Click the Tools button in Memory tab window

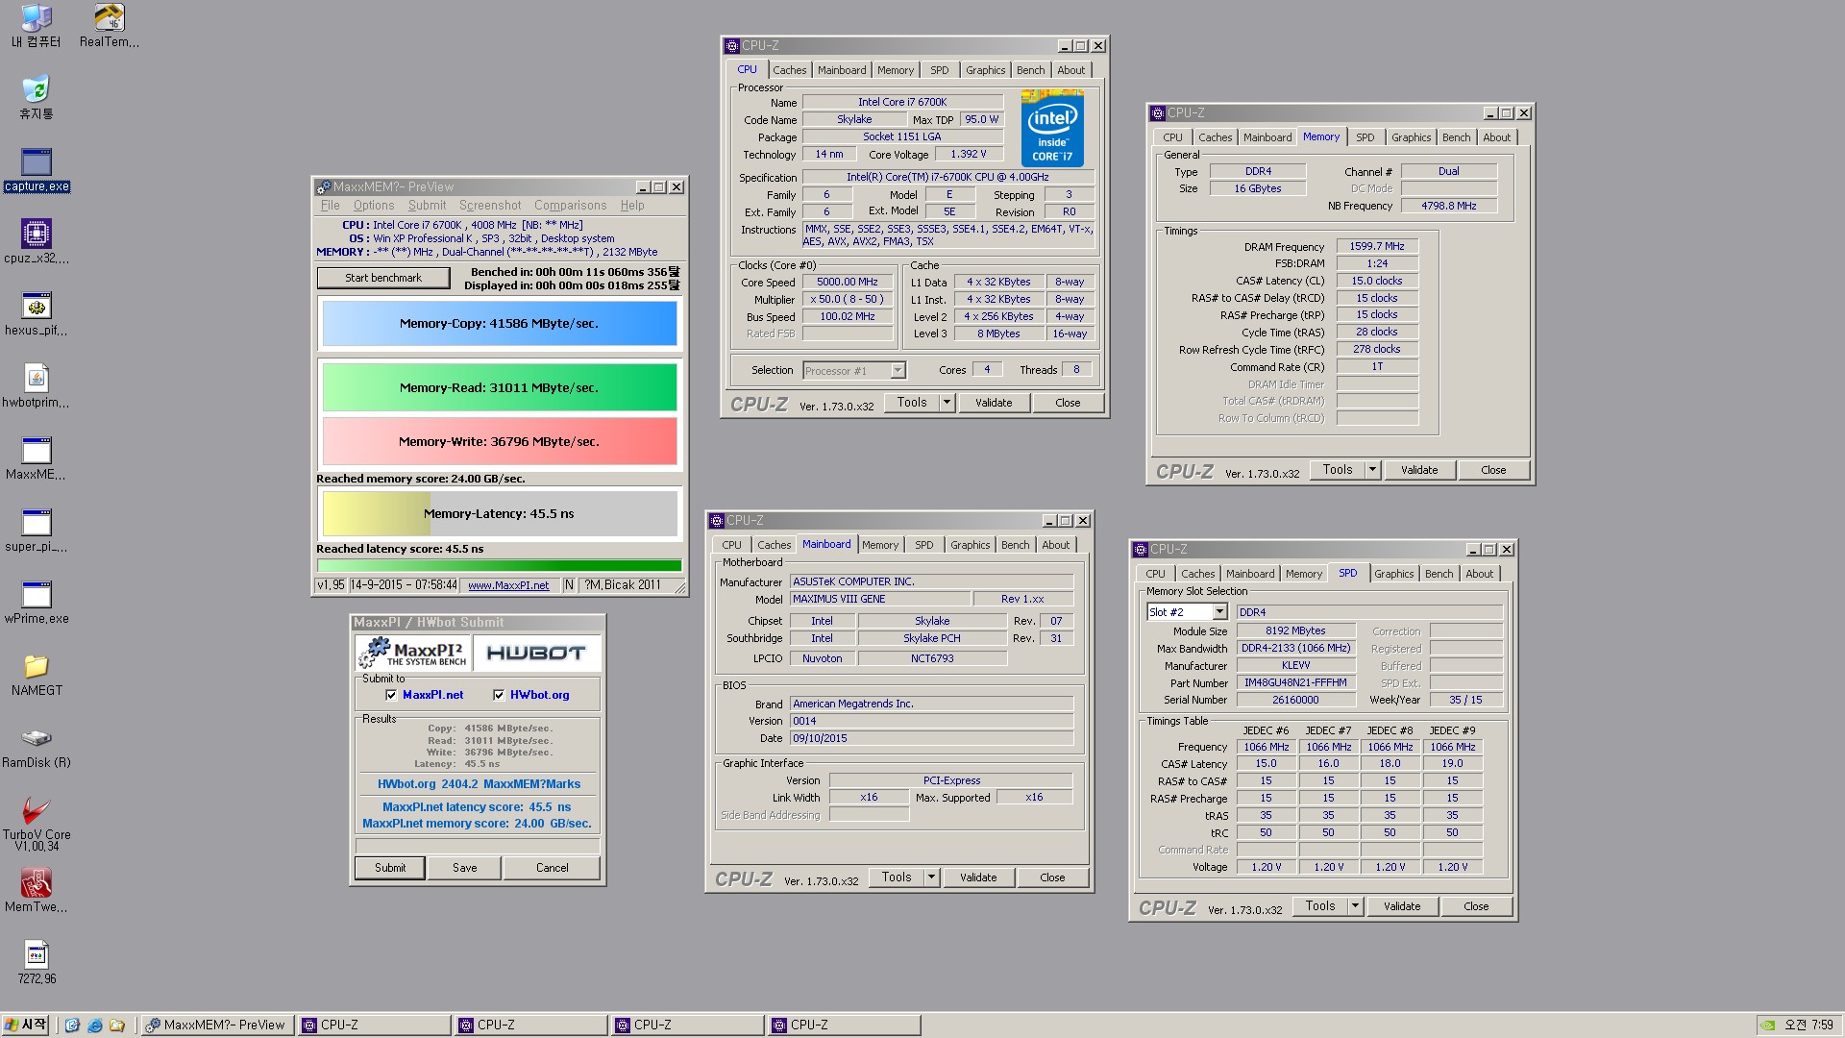(x=1338, y=470)
